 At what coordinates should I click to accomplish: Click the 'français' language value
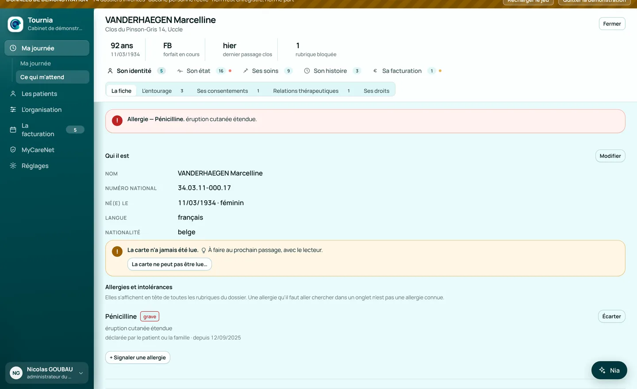190,217
